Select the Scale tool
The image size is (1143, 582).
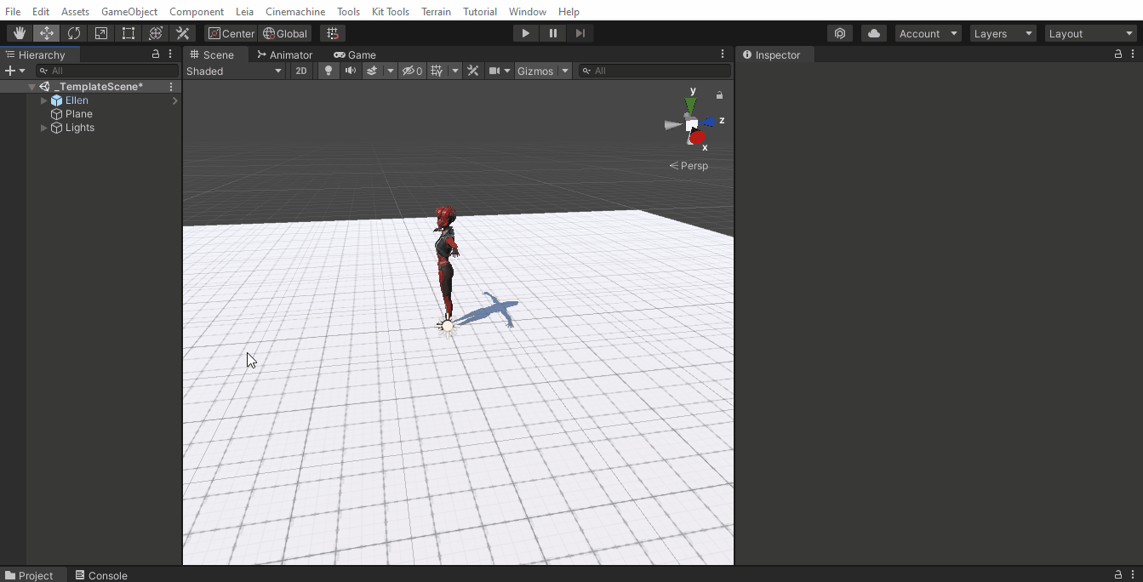point(101,33)
